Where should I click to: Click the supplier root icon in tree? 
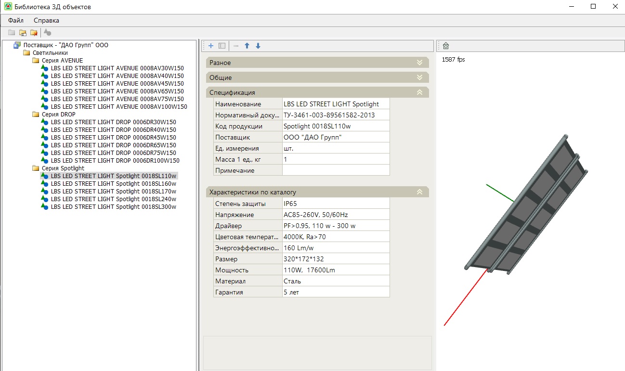click(17, 45)
